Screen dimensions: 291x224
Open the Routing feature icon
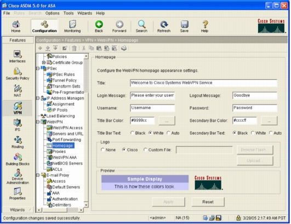(18, 142)
